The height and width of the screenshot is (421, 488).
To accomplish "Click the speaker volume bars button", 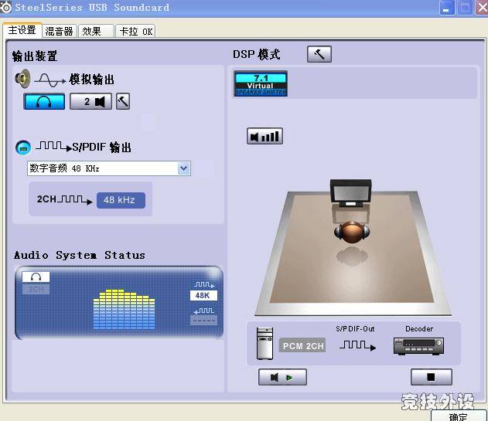I will pyautogui.click(x=264, y=136).
